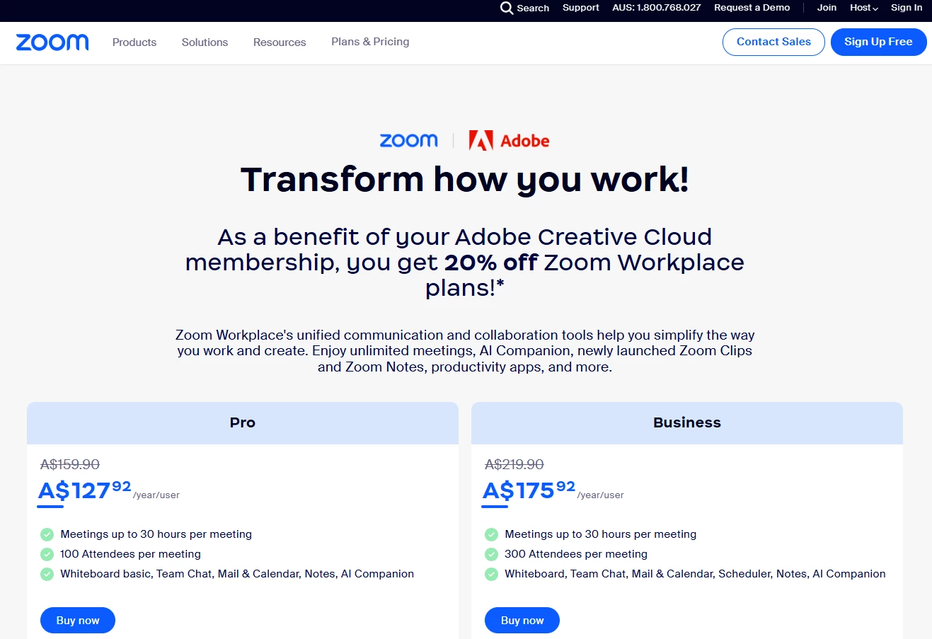The image size is (932, 639).
Task: Click the Business plan header
Action: click(687, 422)
